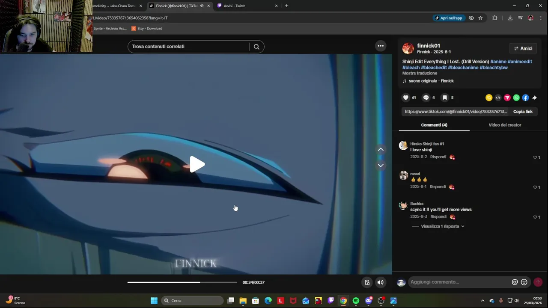This screenshot has width=548, height=308.
Task: Toggle auto-scroll icon near volume
Action: click(x=367, y=282)
